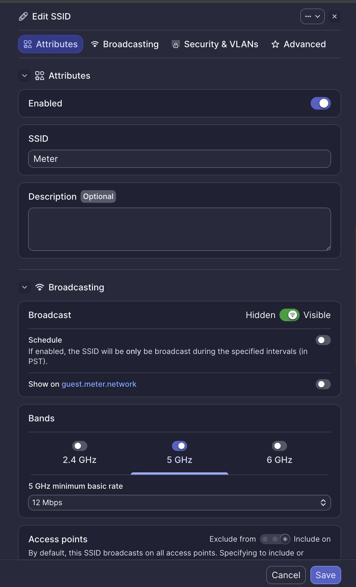
Task: Enable the Schedule toggle
Action: 323,340
